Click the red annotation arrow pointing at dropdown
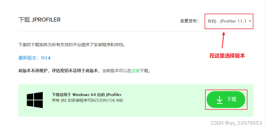This screenshot has height=128, width=266. (x=223, y=40)
